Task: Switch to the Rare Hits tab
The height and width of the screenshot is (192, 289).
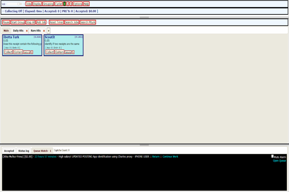Action: coord(36,31)
